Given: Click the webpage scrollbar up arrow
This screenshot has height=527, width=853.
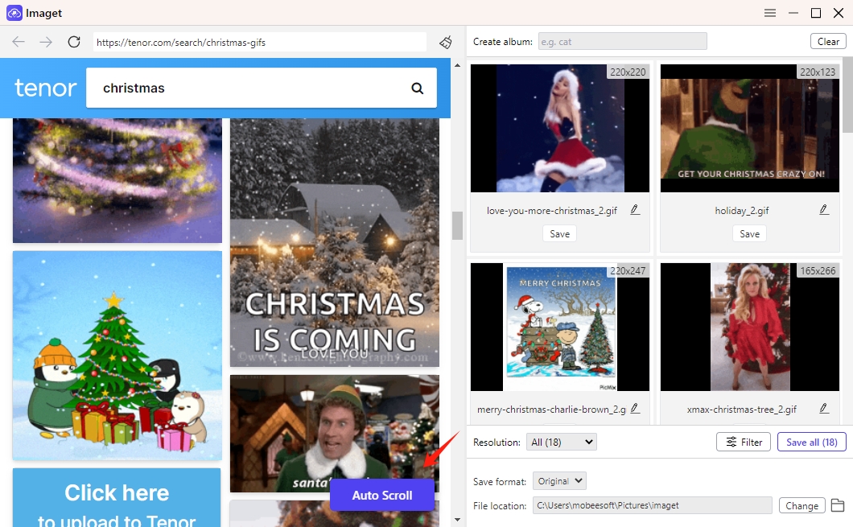Looking at the screenshot, I should click(457, 65).
